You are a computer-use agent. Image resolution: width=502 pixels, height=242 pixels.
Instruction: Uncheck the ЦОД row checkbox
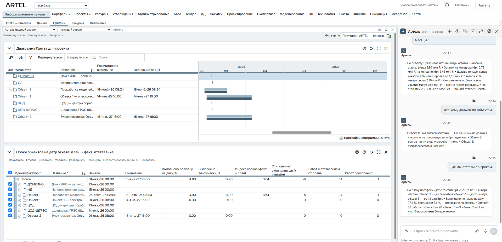(x=10, y=205)
